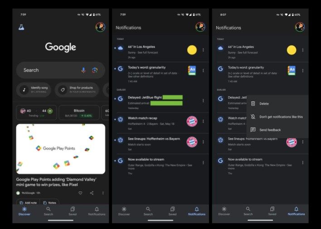Open overflow menu for JetBlue flight, middle screen
This screenshot has height=229, width=321.
coord(203,101)
